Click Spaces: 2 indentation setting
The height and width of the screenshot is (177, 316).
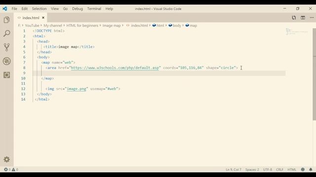[x=252, y=170]
